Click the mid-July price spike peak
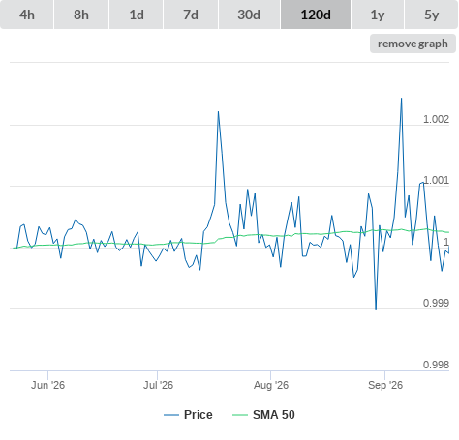Image resolution: width=459 pixels, height=440 pixels. [218, 111]
